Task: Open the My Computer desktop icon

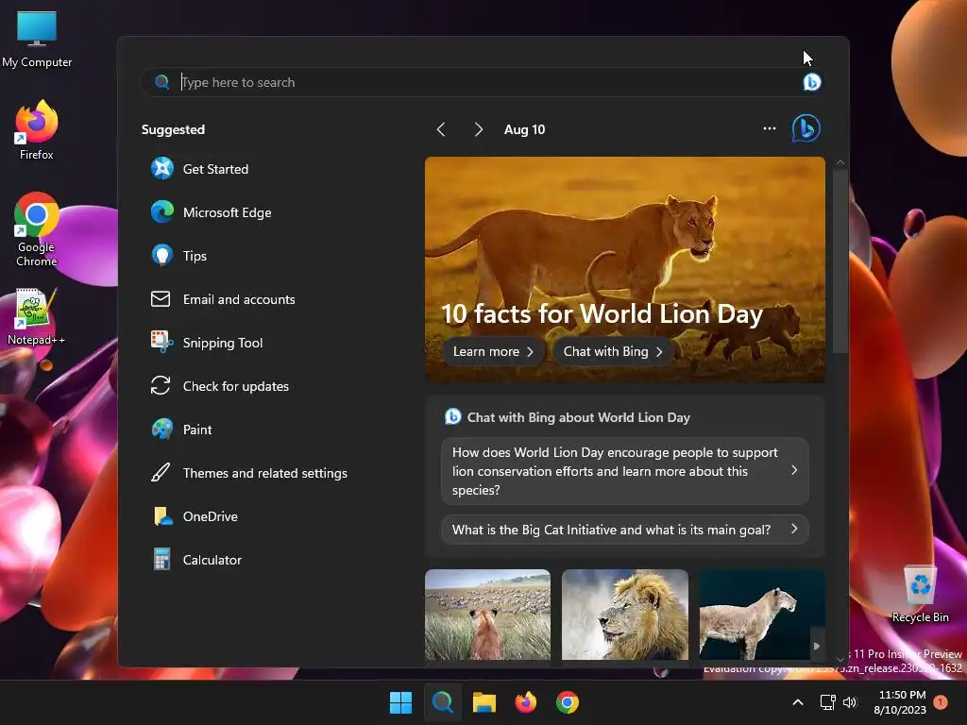Action: click(x=37, y=39)
